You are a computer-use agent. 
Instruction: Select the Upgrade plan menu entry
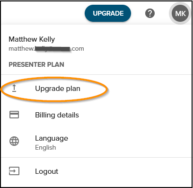point(58,89)
